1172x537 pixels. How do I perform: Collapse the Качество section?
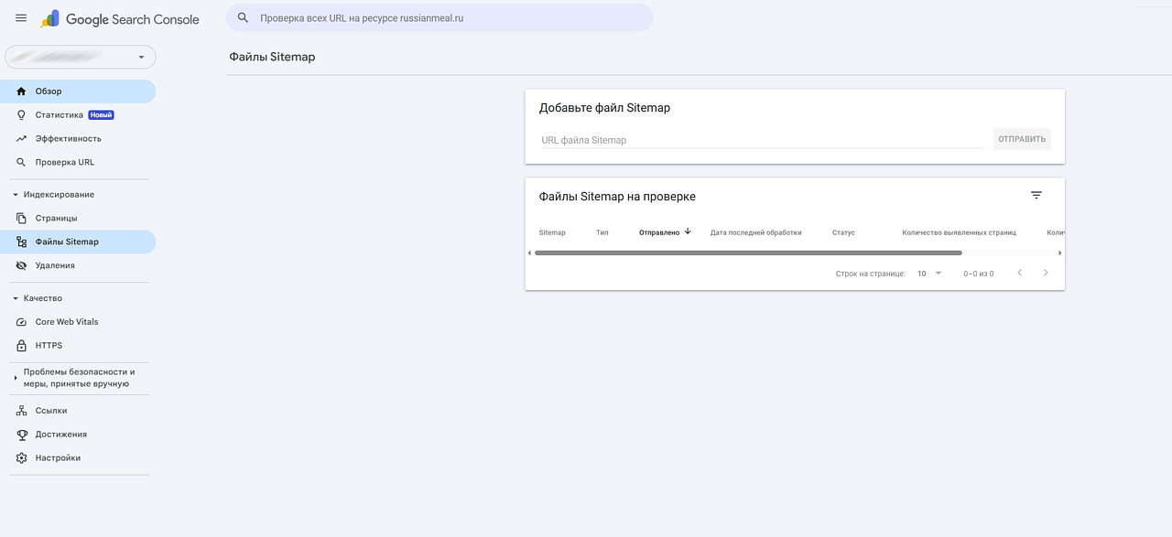16,298
